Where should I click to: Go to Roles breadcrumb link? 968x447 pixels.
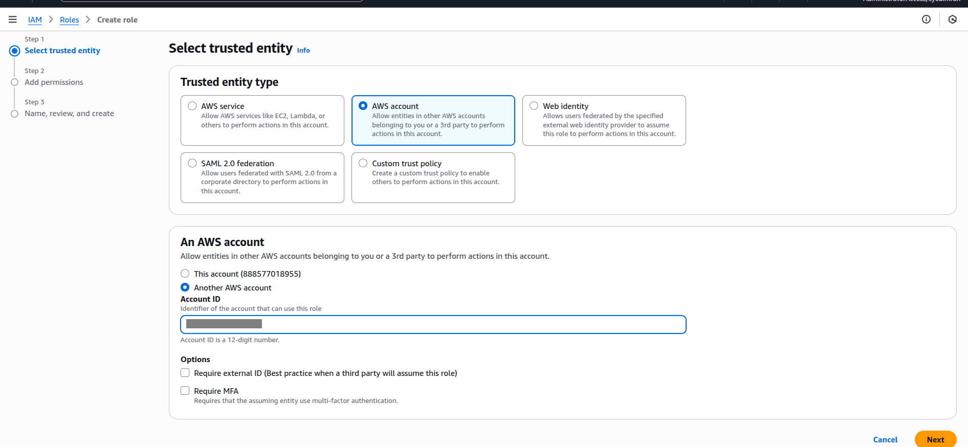click(69, 20)
